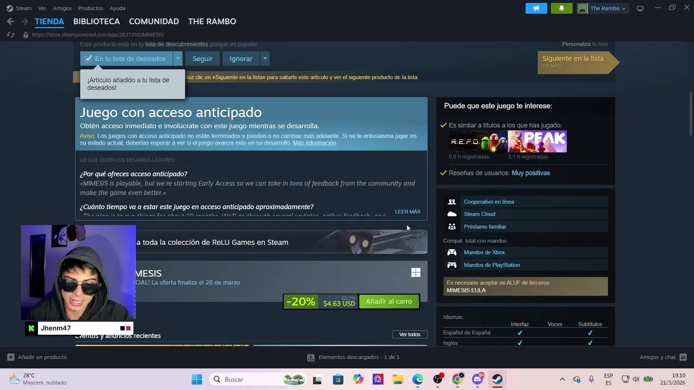Viewport: 694px width, 390px height.
Task: Click the Steam announcements megaphone icon
Action: pos(536,8)
